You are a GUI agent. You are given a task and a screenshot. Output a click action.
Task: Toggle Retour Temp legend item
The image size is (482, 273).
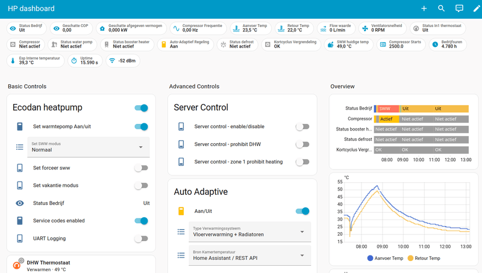(424, 259)
